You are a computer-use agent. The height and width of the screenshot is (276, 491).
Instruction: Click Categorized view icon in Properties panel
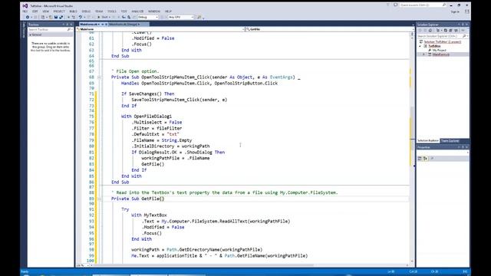point(420,159)
